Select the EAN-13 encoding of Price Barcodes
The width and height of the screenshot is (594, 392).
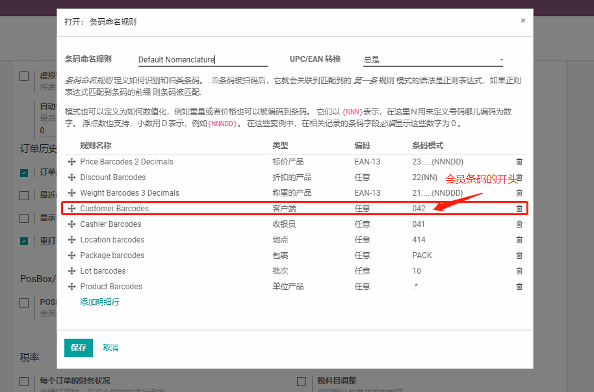[x=367, y=162]
